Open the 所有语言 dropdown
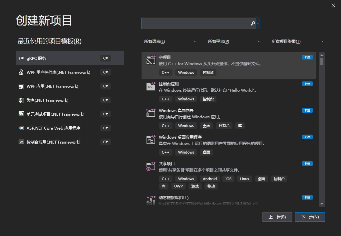 click(170, 41)
